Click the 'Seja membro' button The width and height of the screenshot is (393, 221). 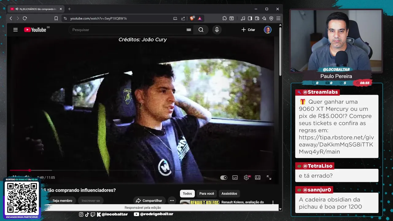click(62, 200)
